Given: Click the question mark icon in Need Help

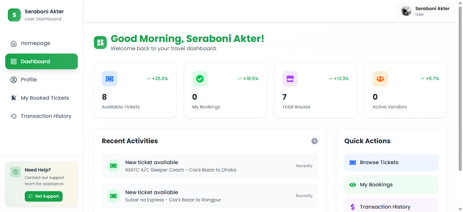Looking at the screenshot, I should click(16, 172).
